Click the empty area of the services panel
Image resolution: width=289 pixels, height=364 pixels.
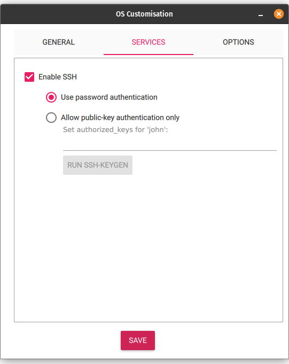[x=149, y=246]
